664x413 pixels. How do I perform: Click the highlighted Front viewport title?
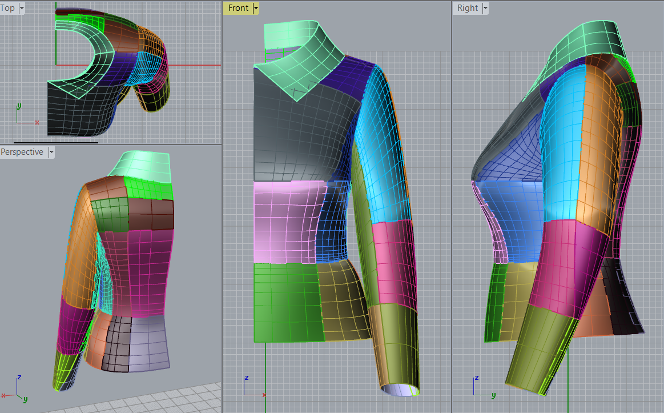(238, 8)
